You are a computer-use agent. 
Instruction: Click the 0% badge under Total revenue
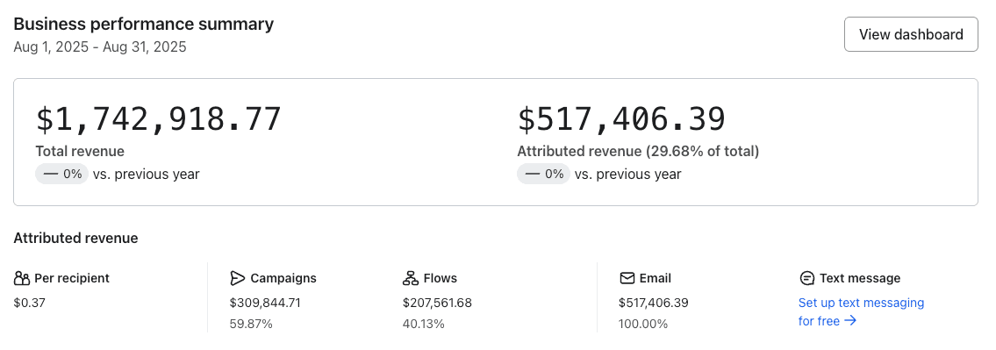pos(61,174)
